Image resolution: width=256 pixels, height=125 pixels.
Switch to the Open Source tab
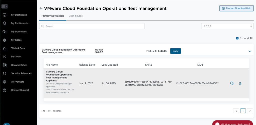pos(76,16)
